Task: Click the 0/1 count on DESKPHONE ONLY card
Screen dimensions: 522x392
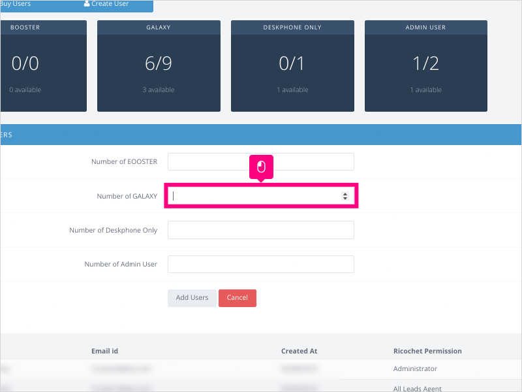Action: coord(292,63)
